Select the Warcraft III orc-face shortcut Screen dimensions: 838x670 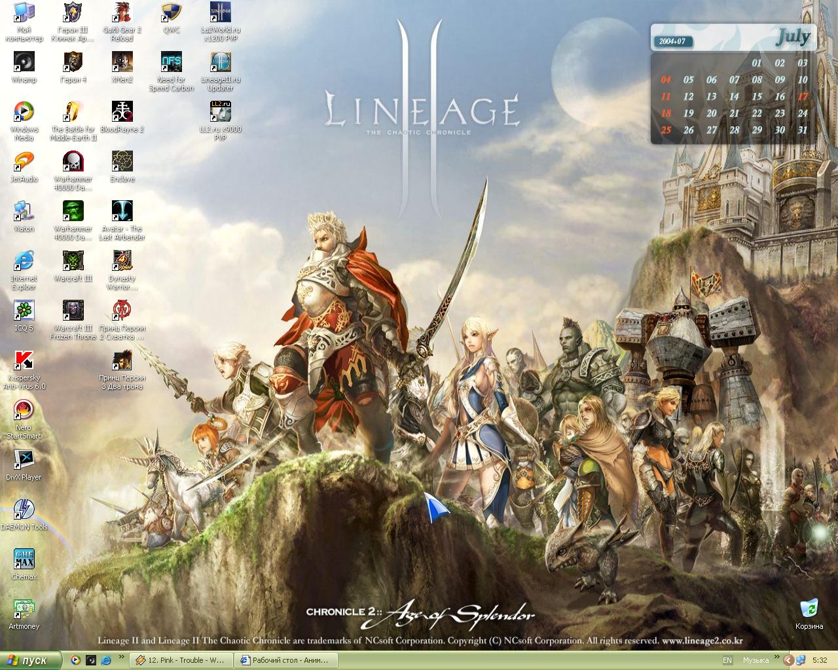(x=73, y=266)
